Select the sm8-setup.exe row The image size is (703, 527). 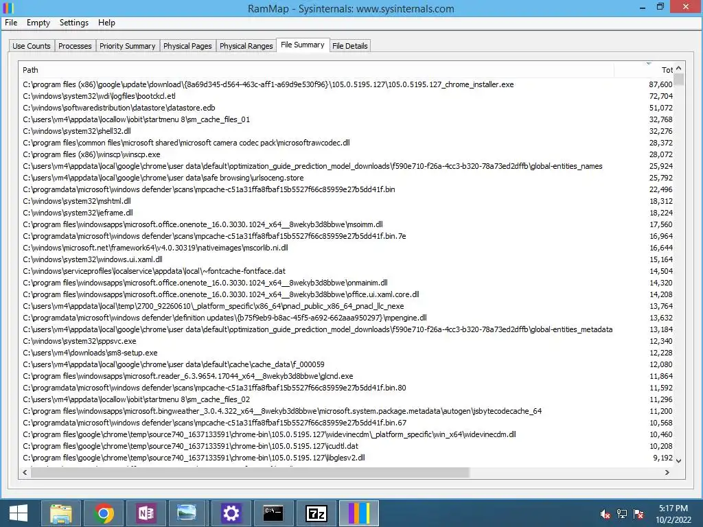[x=347, y=352]
